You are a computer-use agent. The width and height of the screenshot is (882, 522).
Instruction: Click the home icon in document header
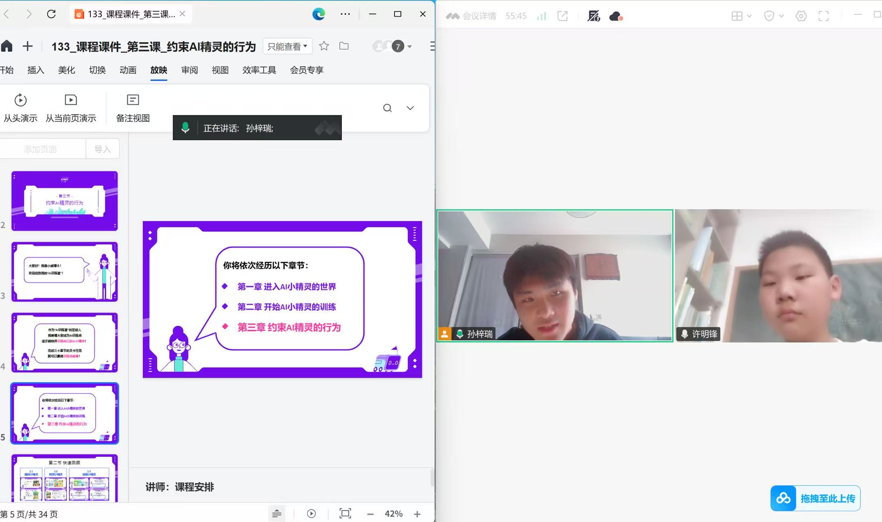pos(7,46)
